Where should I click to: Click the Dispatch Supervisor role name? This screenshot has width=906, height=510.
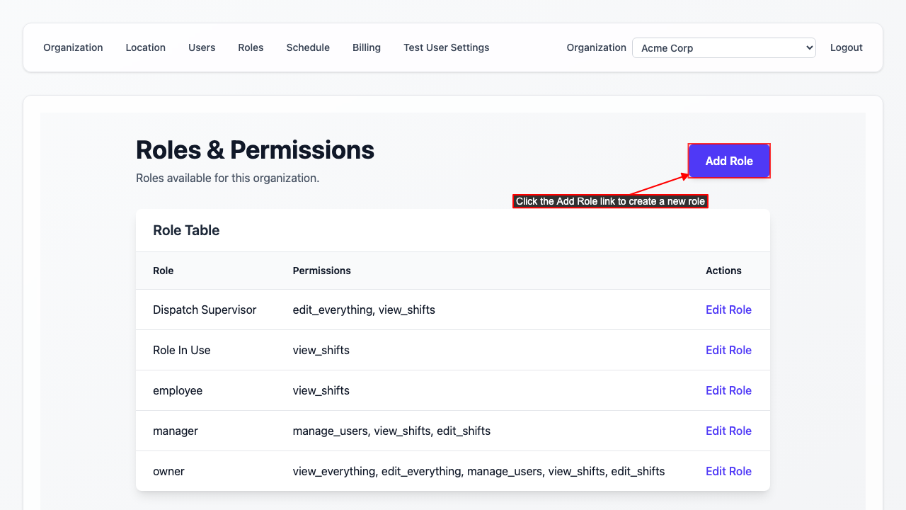(x=205, y=310)
